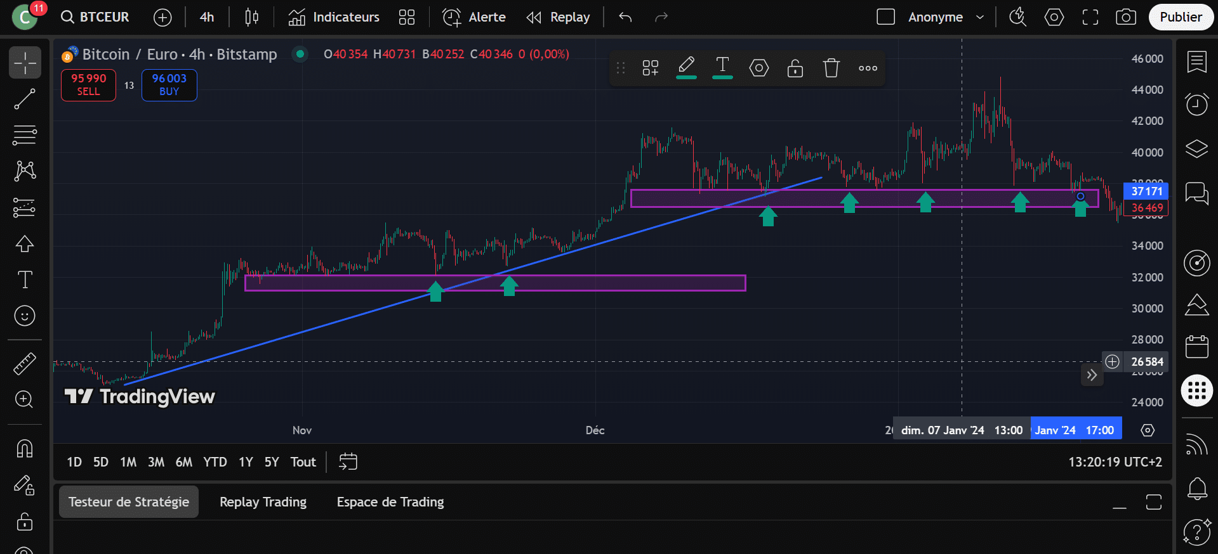Expand more drawing options menu
Image resolution: width=1218 pixels, height=554 pixels.
(x=868, y=68)
